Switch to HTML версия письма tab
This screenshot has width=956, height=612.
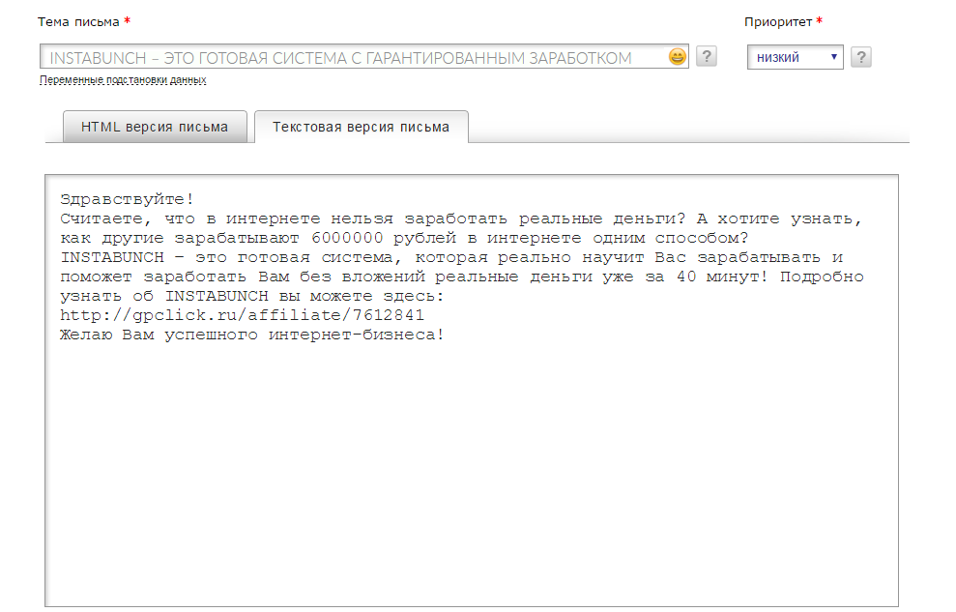point(155,127)
